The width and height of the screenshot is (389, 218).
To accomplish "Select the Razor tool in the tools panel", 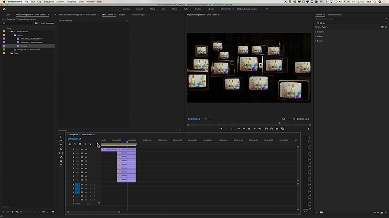I will click(61, 149).
